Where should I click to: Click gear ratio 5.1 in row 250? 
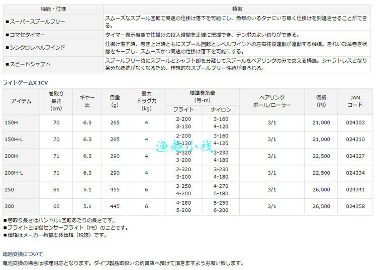[x=87, y=190]
